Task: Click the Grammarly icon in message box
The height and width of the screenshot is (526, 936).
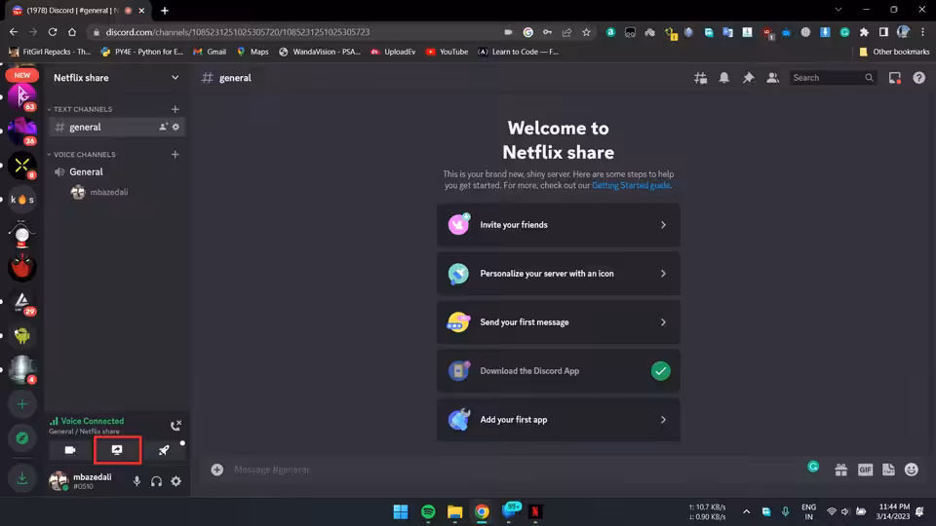Action: coord(813,467)
